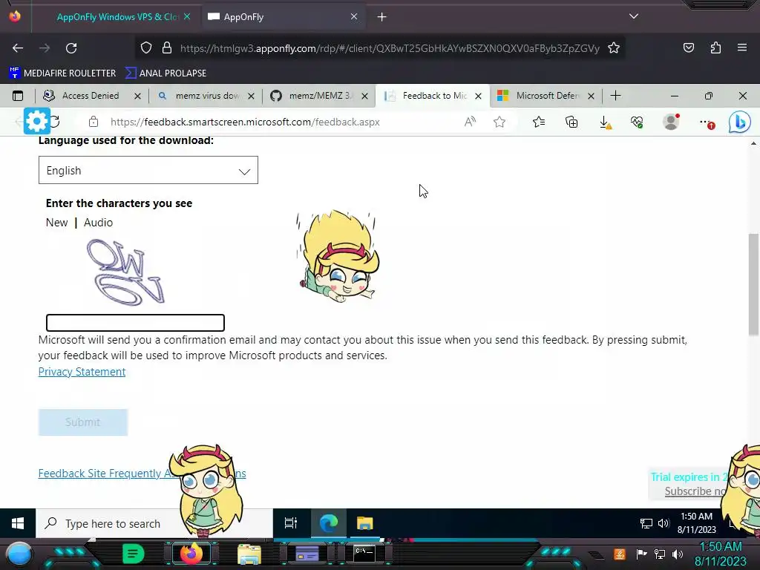Viewport: 760px width, 570px height.
Task: Open host tray volume speaker icon
Action: [678, 554]
